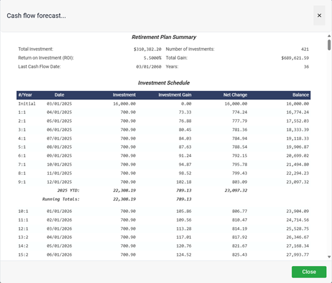The width and height of the screenshot is (332, 283).
Task: Click the Balance column header
Action: (x=300, y=95)
